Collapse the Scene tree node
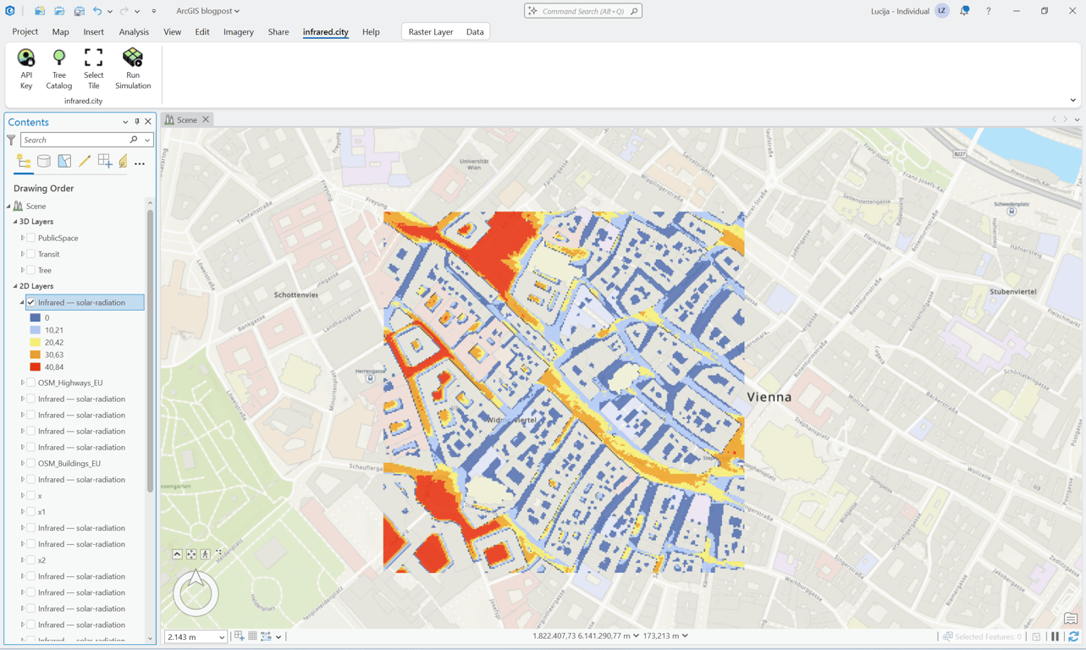 (8, 206)
